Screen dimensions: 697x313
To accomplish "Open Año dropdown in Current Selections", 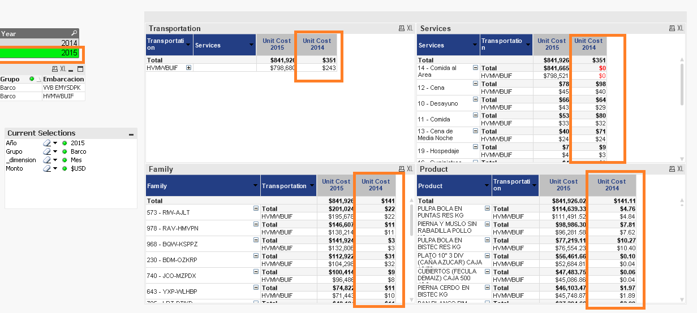I will (55, 144).
